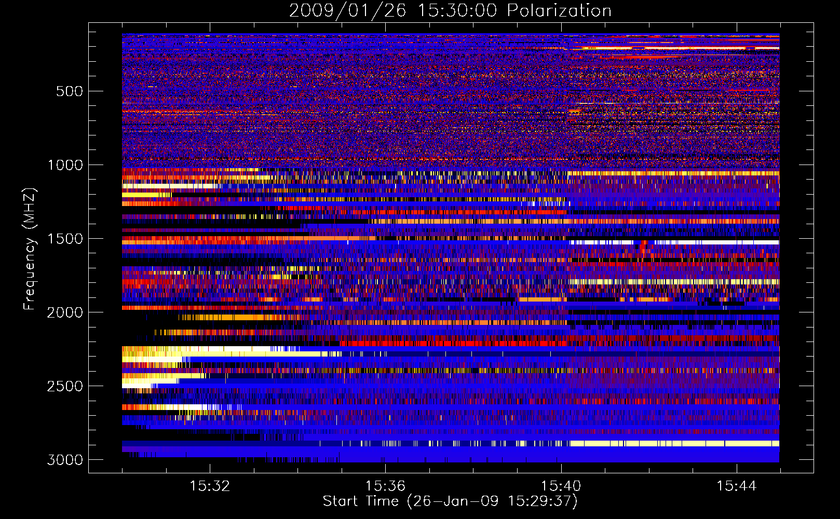Image resolution: width=840 pixels, height=519 pixels.
Task: Click the 2000 frequency tick label
Action: 65,312
